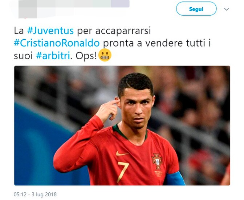The image size is (244, 200).
Task: Open the #CristianoRonaldo hashtag link
Action: click(x=57, y=43)
